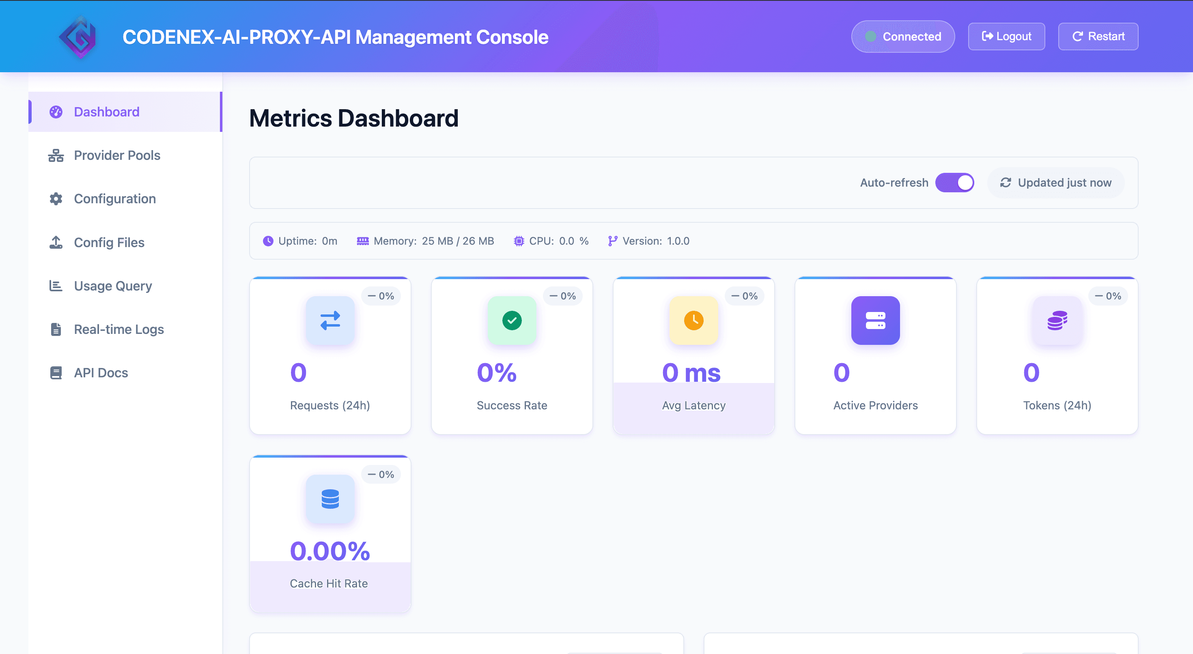Select the Real-time Logs document icon
The image size is (1193, 654).
point(56,329)
